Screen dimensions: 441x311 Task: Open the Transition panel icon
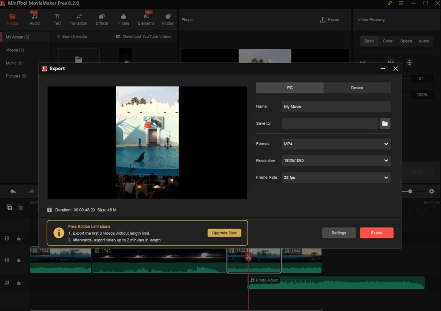tap(78, 19)
